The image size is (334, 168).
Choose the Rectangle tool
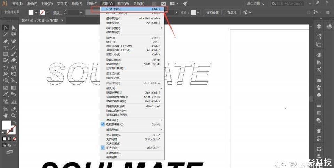(6, 54)
